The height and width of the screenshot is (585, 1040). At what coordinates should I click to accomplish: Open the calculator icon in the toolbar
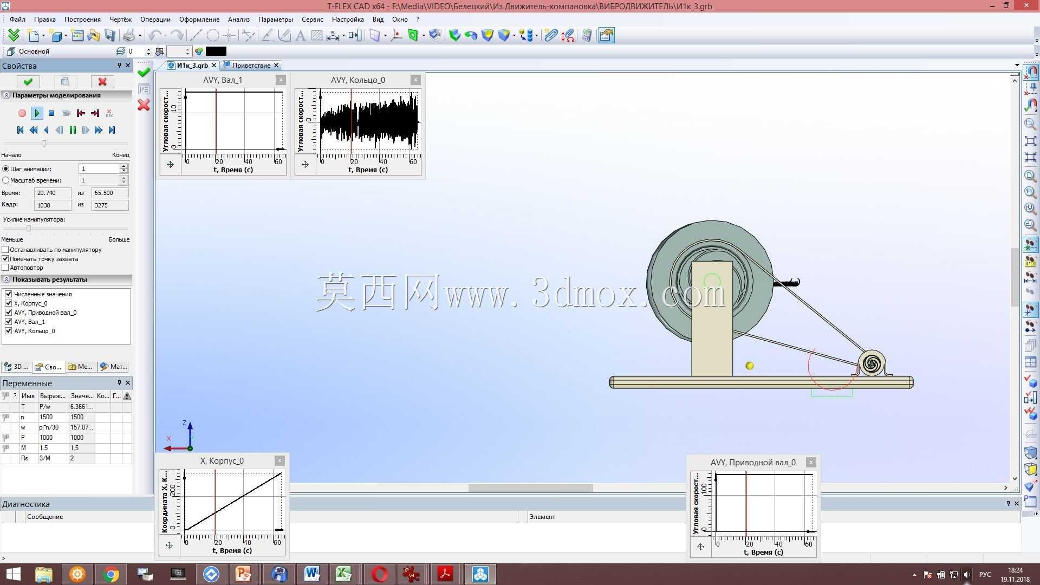(587, 36)
